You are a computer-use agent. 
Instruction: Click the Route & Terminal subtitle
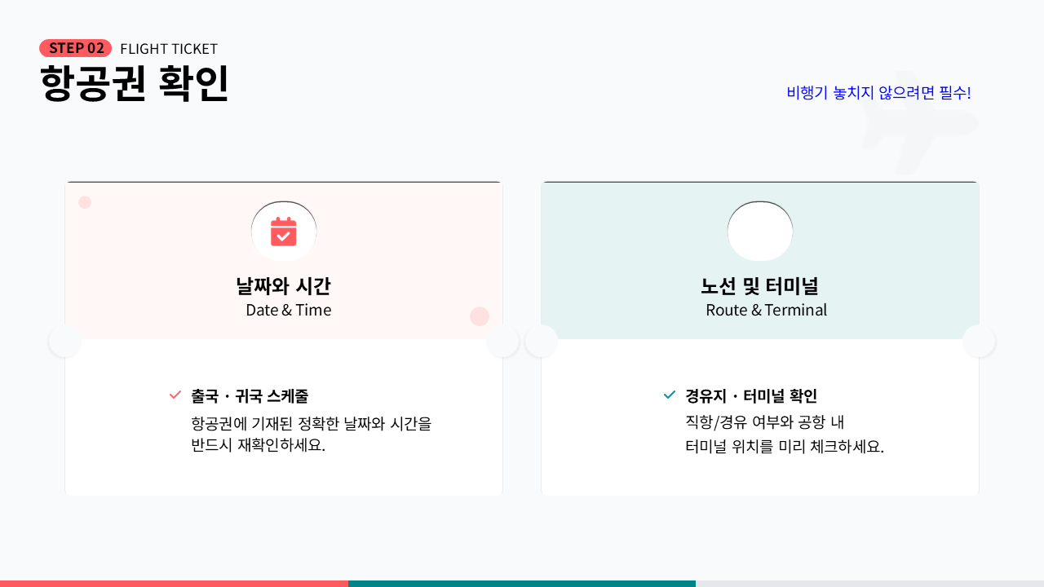click(x=766, y=310)
